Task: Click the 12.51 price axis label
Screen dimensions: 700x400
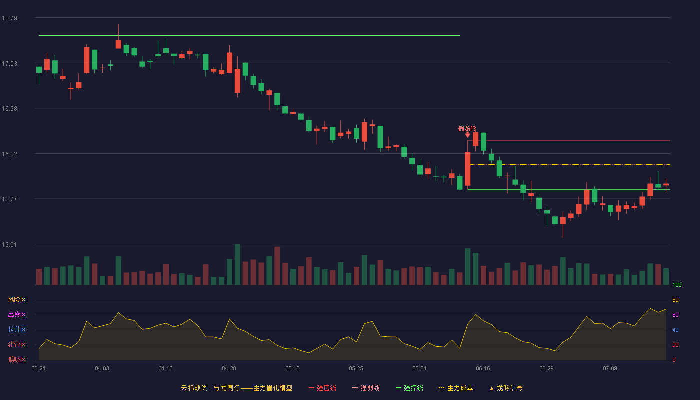Action: (9, 244)
